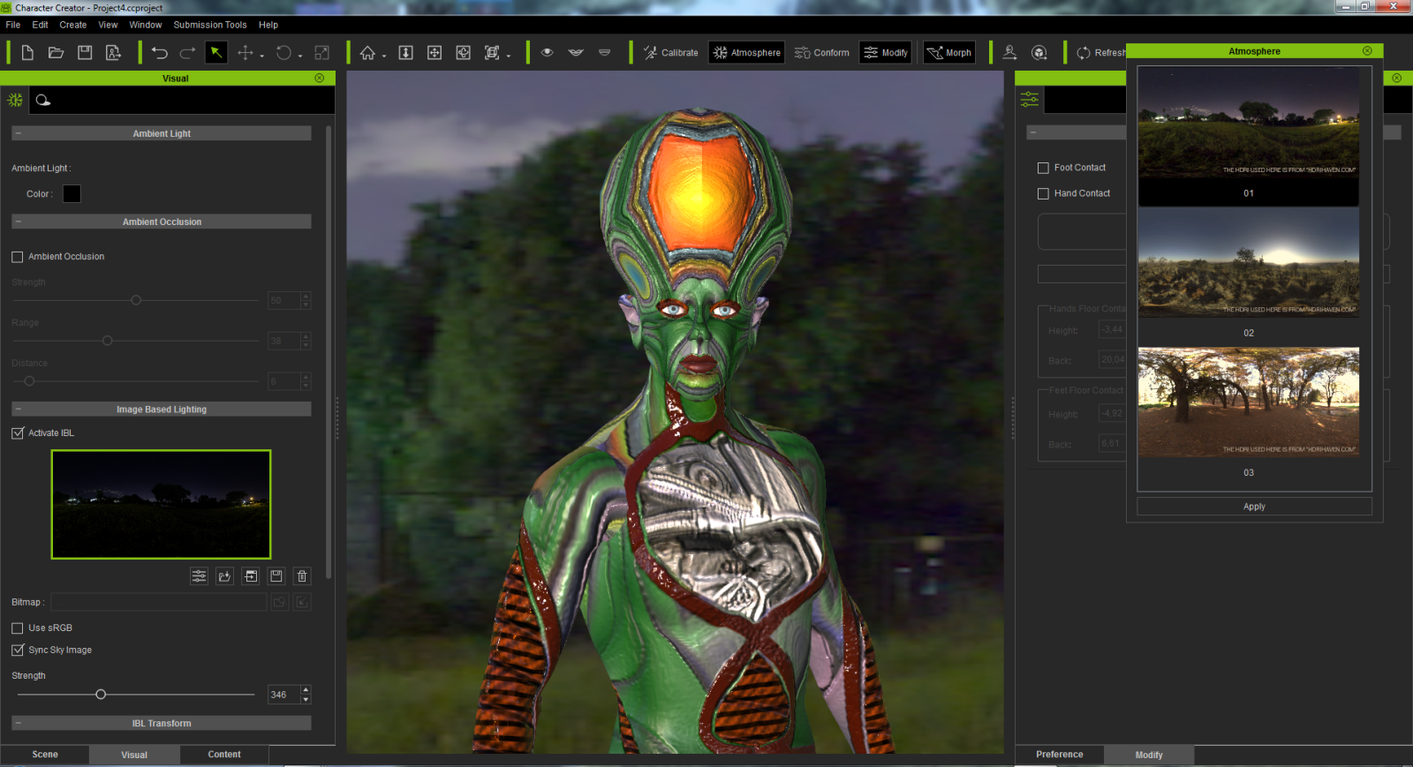Enable the Use sRGB checkbox
Viewport: 1413px width, 767px height.
click(x=18, y=628)
